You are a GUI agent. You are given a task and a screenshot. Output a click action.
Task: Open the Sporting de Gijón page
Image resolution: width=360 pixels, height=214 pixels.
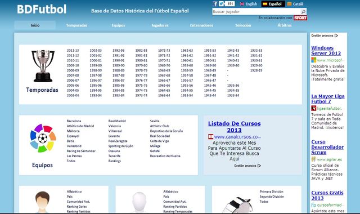point(121,146)
